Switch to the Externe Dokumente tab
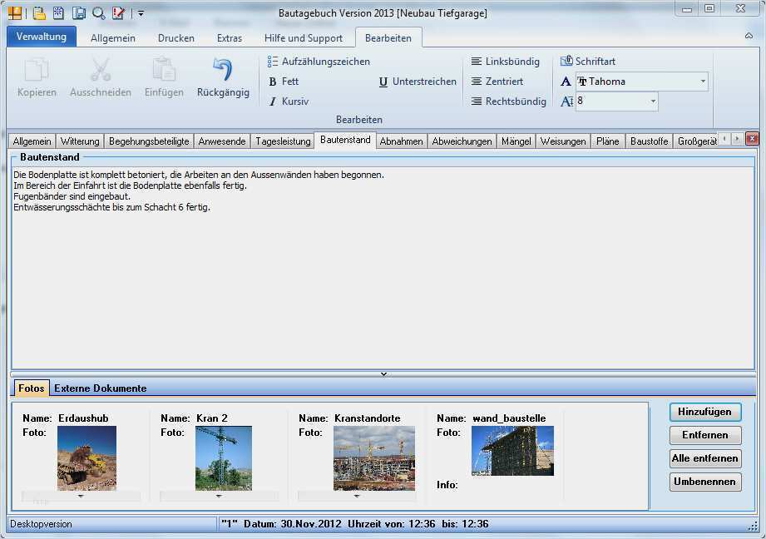The width and height of the screenshot is (766, 539). (100, 388)
